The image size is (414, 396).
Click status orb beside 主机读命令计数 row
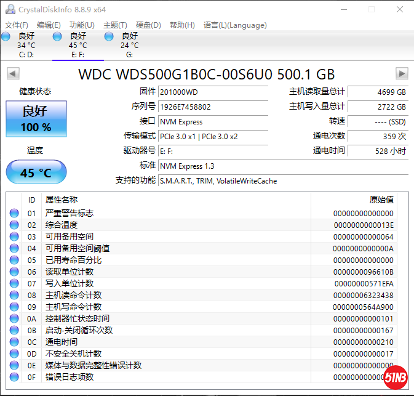click(x=14, y=295)
